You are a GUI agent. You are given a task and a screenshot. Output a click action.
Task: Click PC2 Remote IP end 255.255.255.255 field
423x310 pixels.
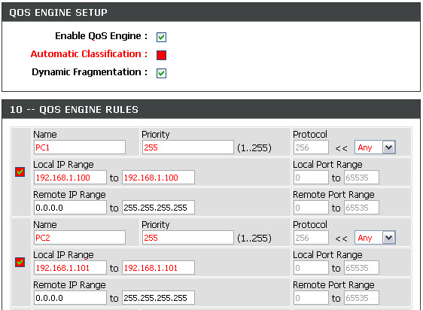coord(158,298)
